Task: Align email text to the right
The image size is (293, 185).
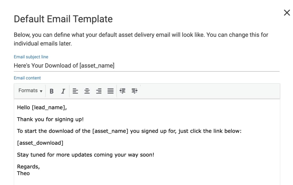Action: 99,91
